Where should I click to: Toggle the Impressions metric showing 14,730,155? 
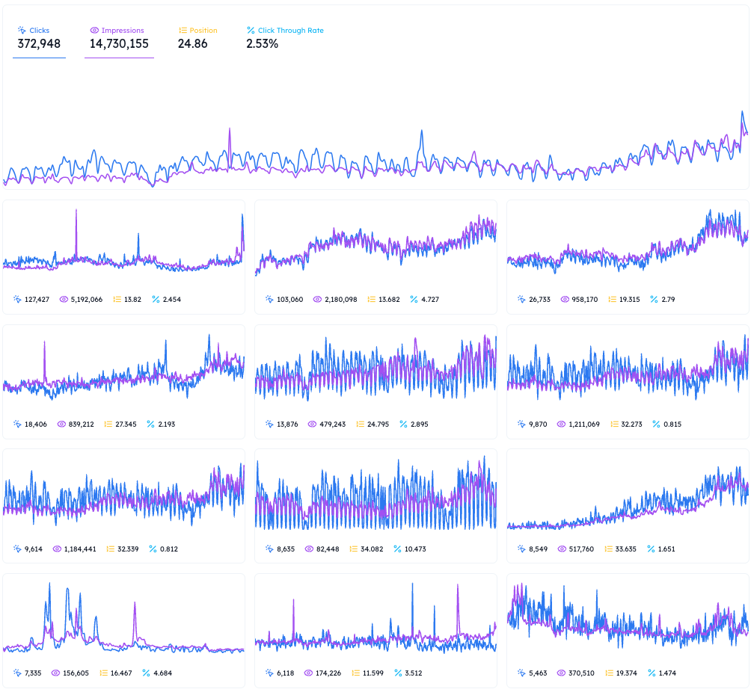pos(119,38)
